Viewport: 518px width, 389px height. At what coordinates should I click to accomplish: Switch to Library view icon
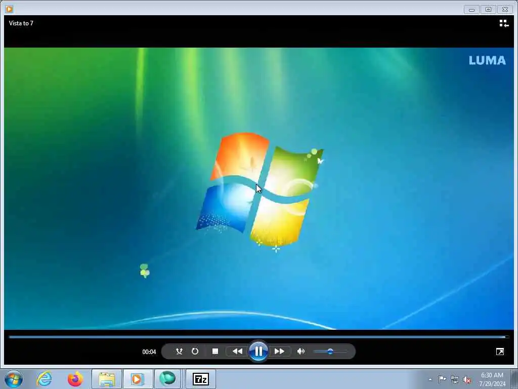coord(504,23)
